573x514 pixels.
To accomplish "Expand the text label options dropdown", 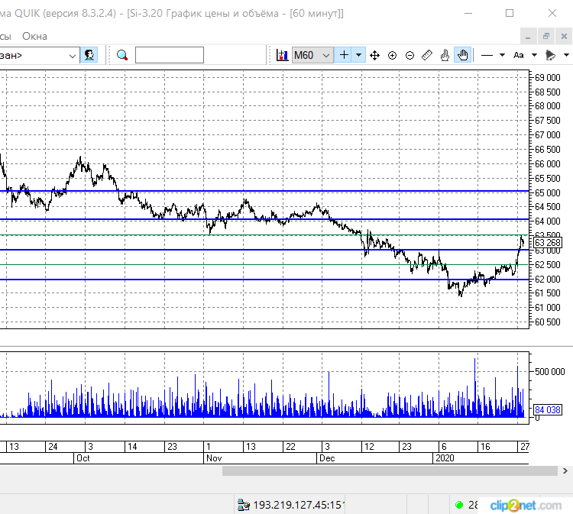I will click(x=534, y=55).
